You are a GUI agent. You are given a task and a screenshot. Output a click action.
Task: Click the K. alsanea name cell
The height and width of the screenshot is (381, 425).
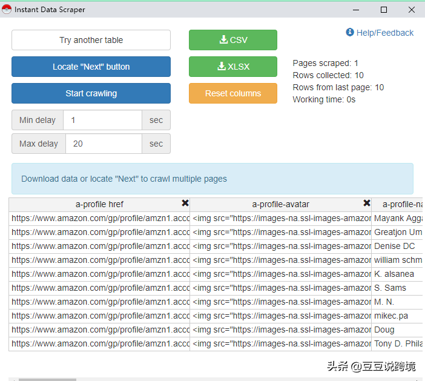397,274
